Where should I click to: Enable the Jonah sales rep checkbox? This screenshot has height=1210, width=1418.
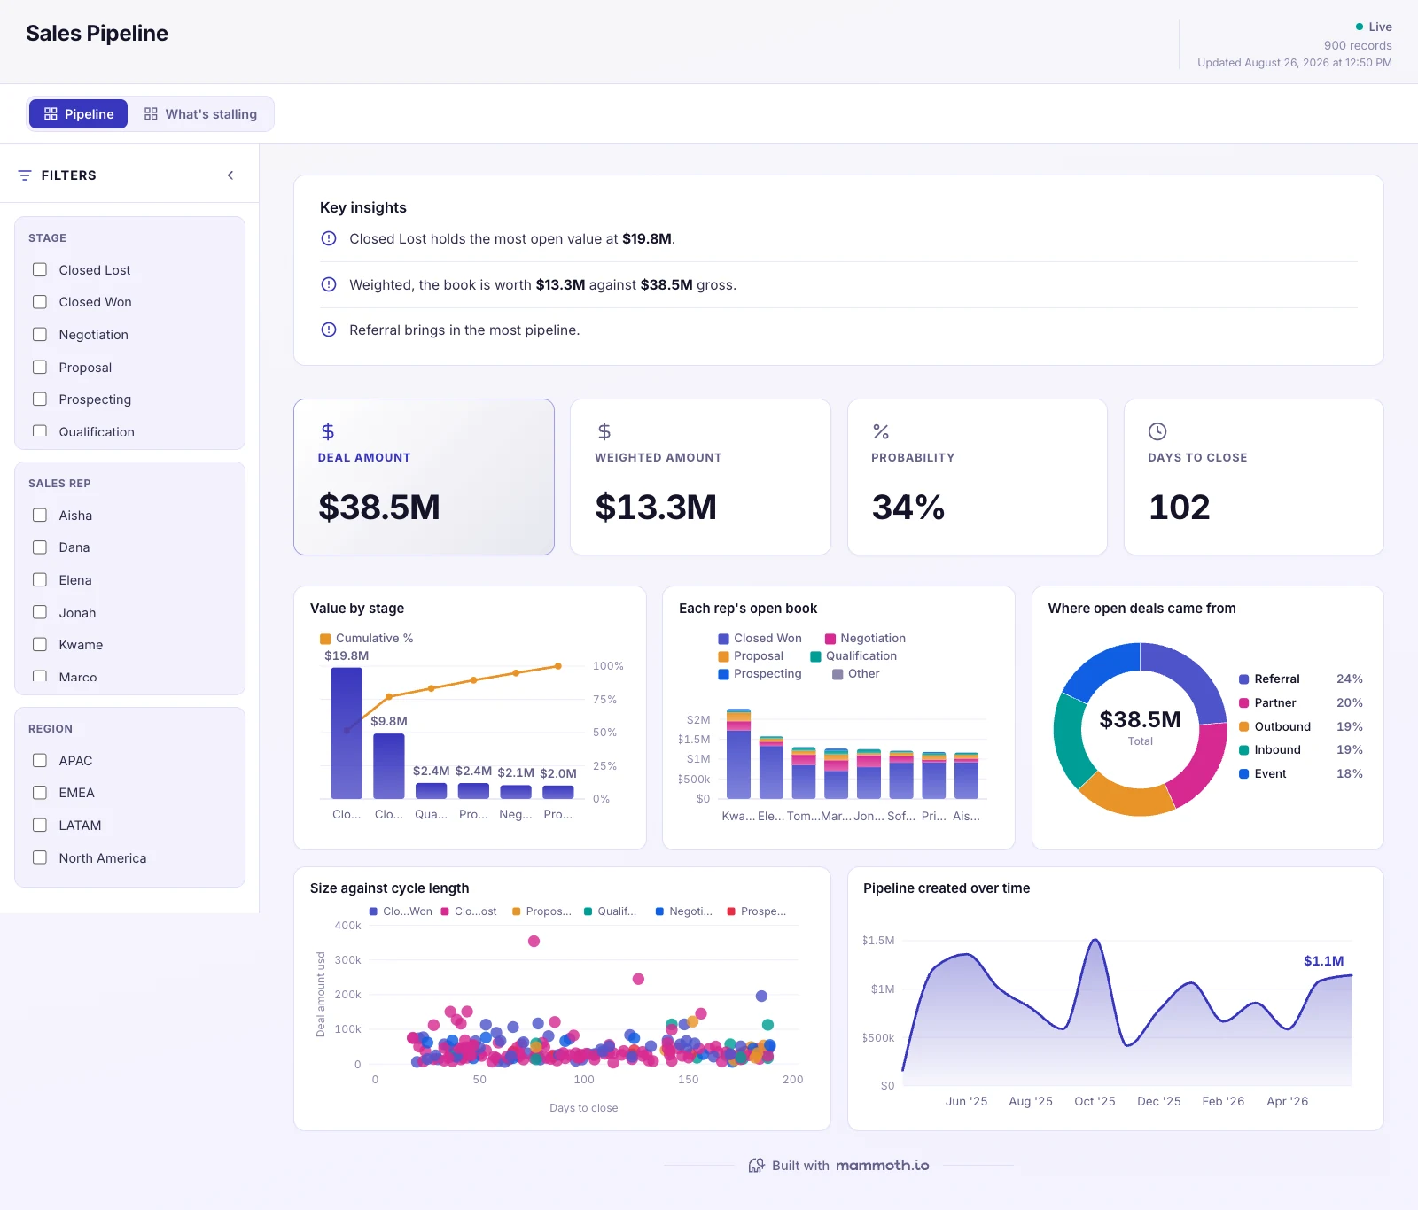[x=40, y=612]
